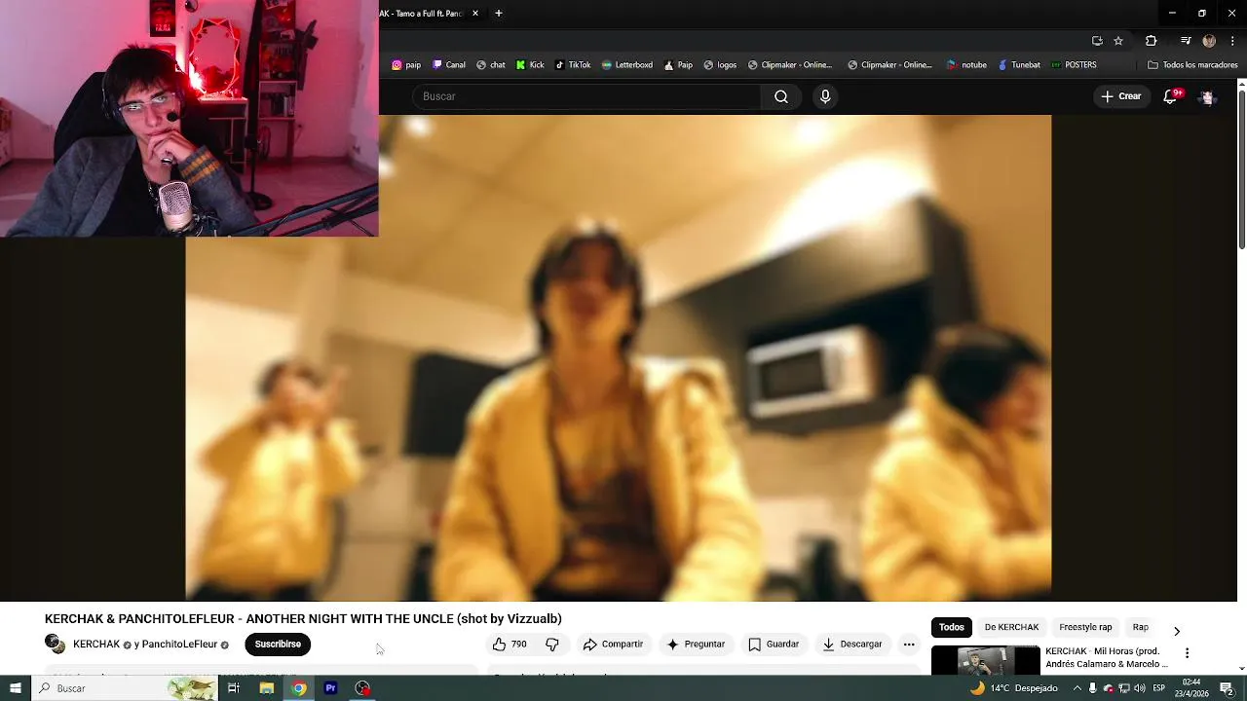Open the KERCHAK channel avatar
Viewport: 1247px width, 701px height.
[55, 644]
